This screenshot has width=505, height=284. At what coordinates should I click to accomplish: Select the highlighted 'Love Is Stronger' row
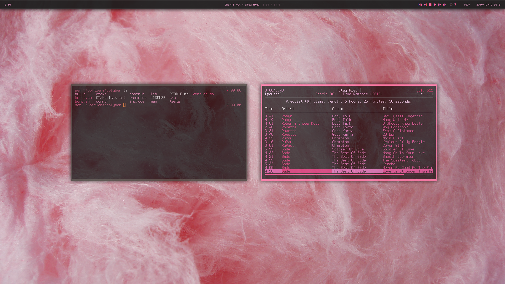349,171
